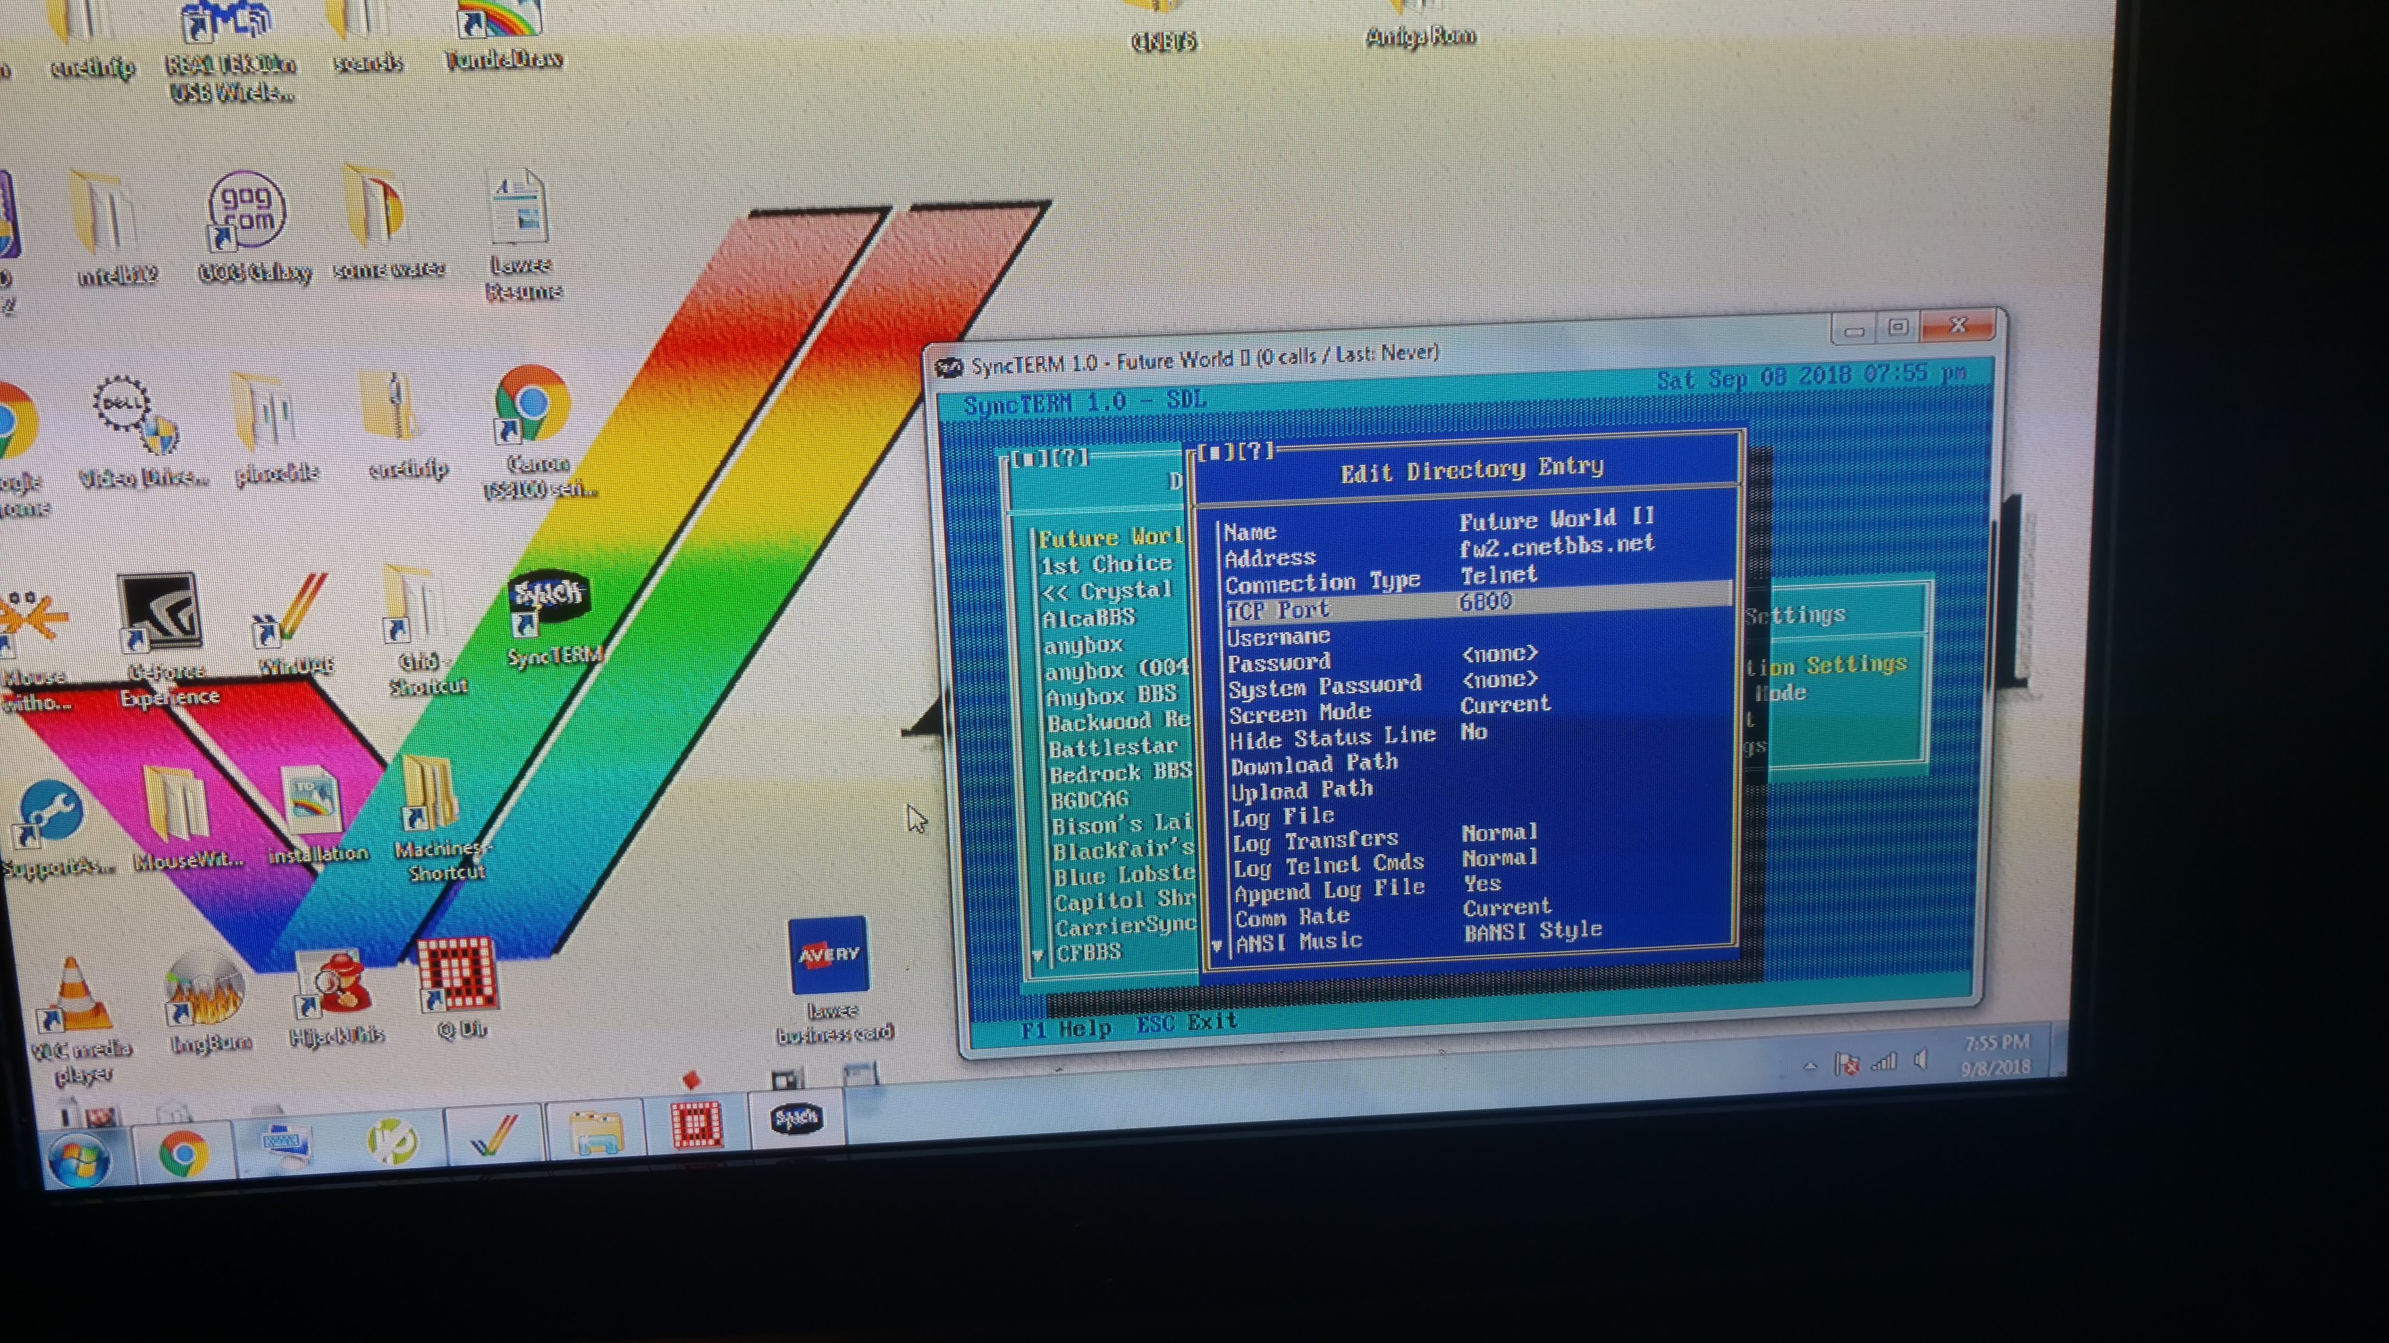Click the Windows Start button
The image size is (2389, 1343).
79,1159
